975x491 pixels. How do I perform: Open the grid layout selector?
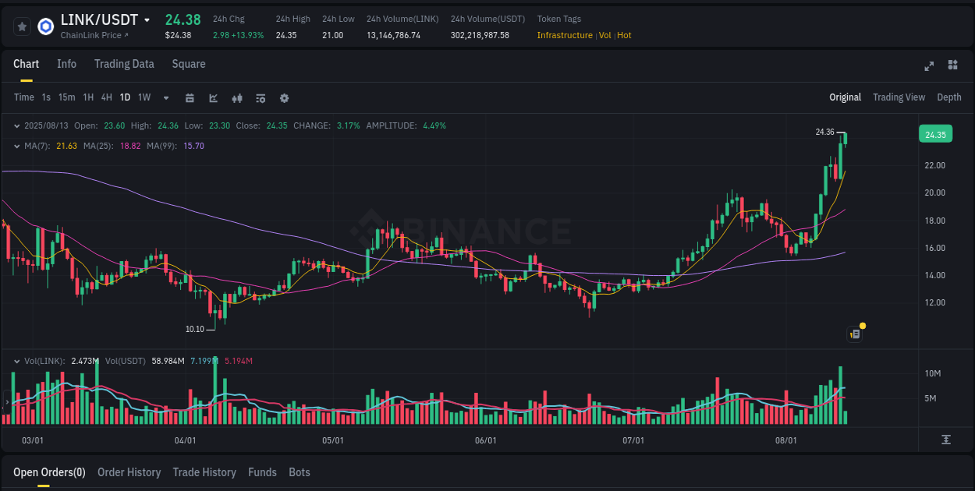pyautogui.click(x=952, y=65)
